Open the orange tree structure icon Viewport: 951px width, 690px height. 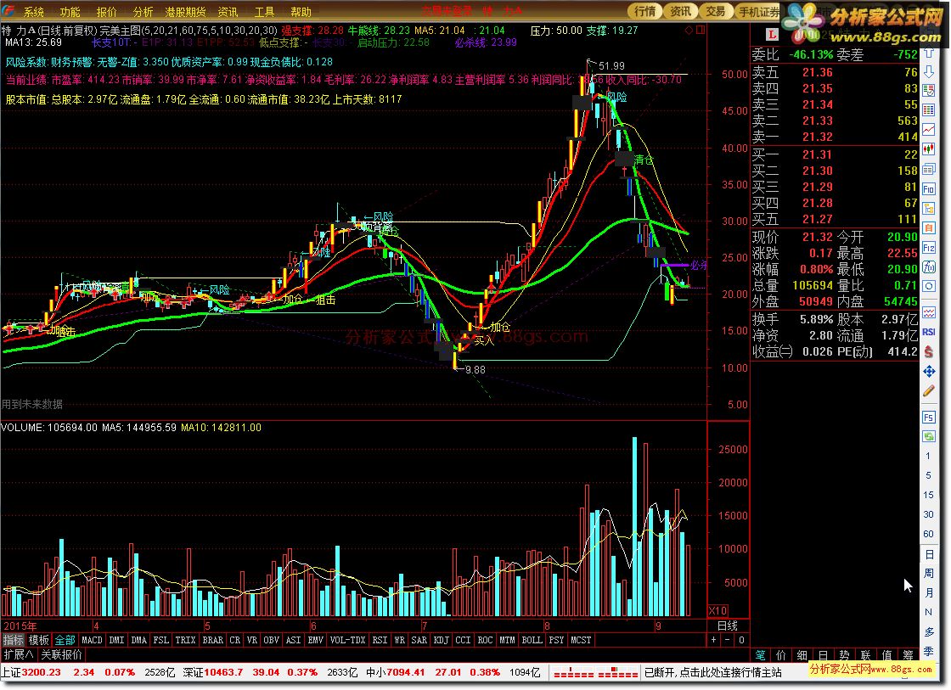point(929,208)
